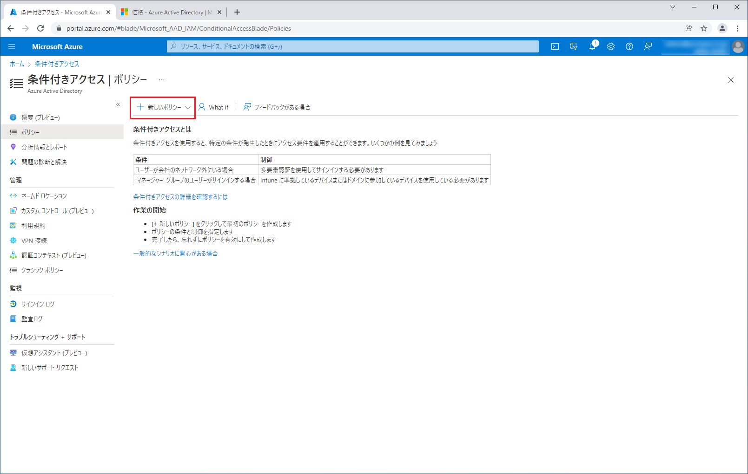Open the Azure portal hamburger menu
The height and width of the screenshot is (474, 748).
pyautogui.click(x=12, y=46)
